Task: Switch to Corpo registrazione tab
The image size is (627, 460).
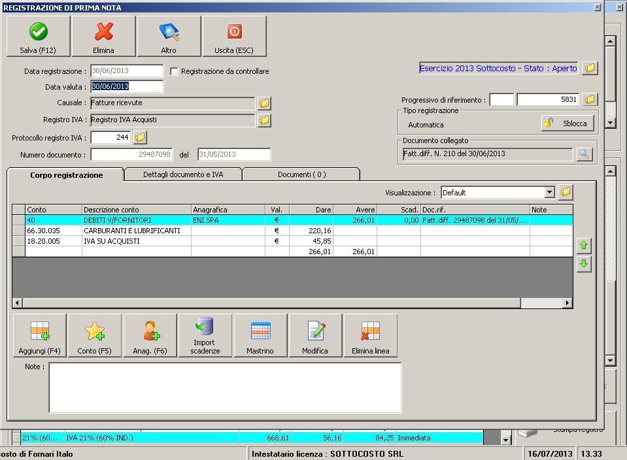Action: (x=67, y=175)
